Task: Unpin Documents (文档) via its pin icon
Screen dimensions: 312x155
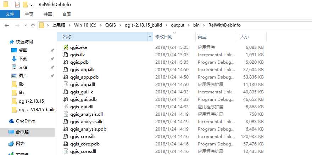Action: point(52,67)
